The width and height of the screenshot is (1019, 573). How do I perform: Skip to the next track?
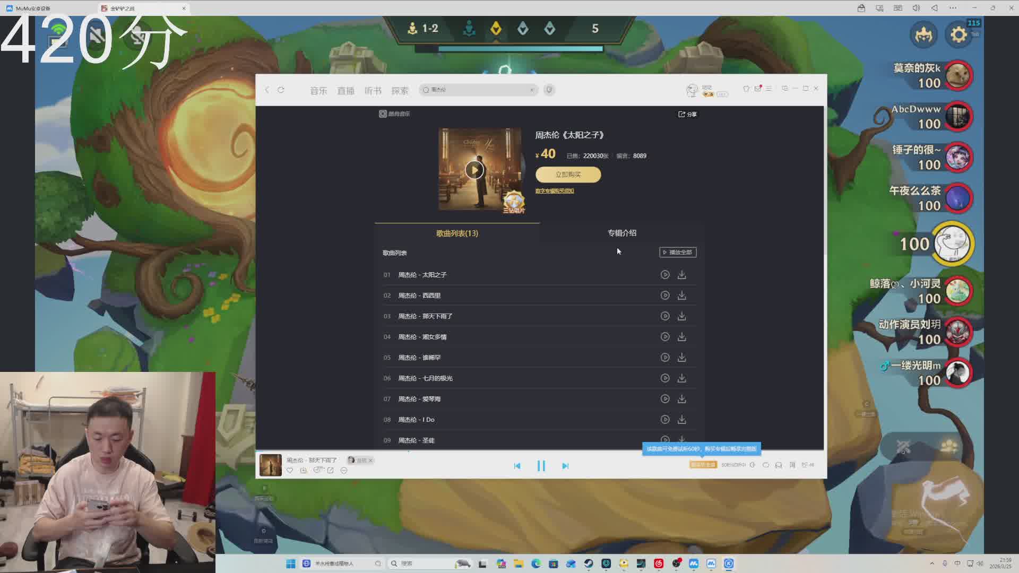(x=565, y=466)
